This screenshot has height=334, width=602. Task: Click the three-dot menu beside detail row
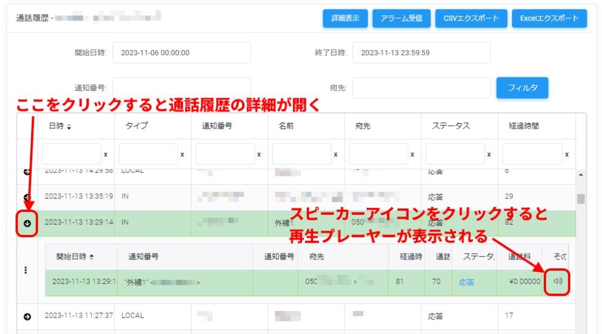(x=26, y=270)
